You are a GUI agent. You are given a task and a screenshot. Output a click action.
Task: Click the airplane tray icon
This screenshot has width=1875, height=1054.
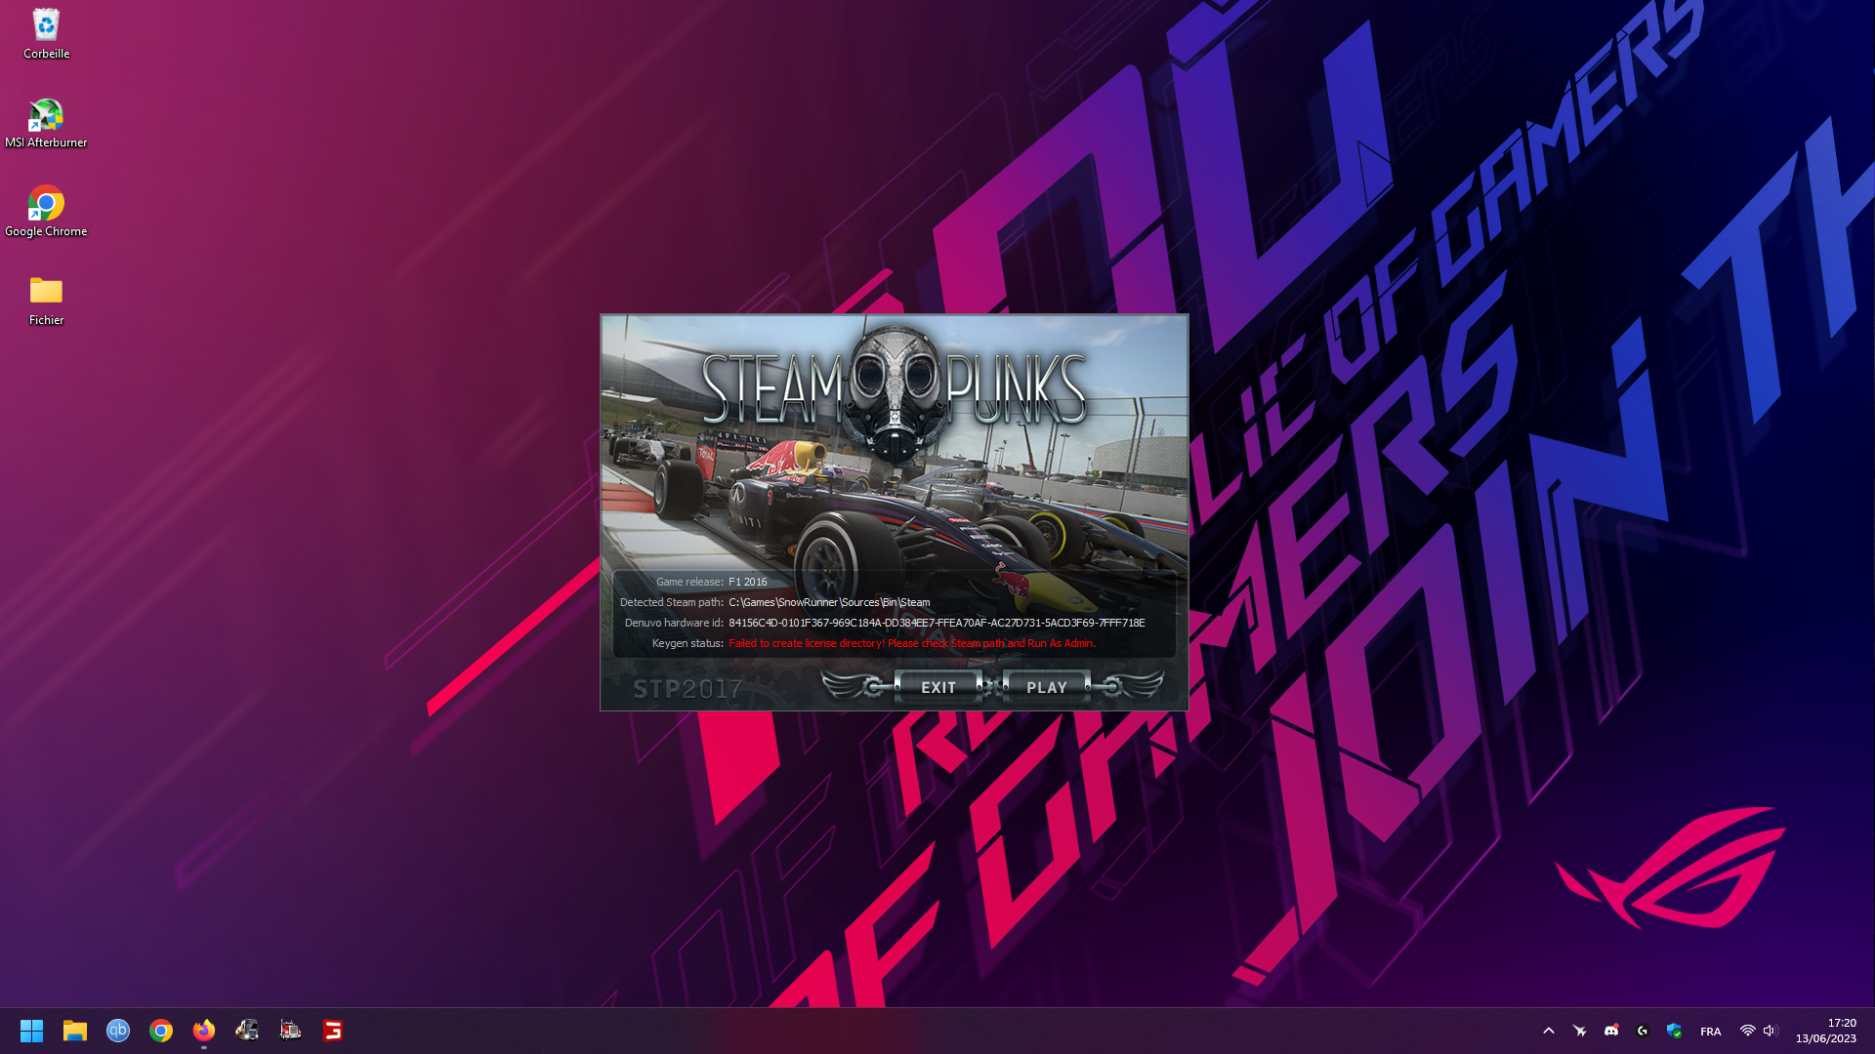(x=1580, y=1031)
